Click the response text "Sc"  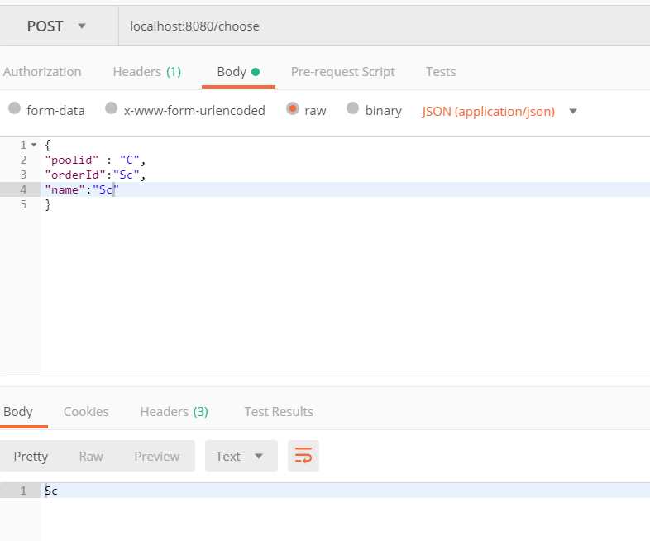pos(51,491)
